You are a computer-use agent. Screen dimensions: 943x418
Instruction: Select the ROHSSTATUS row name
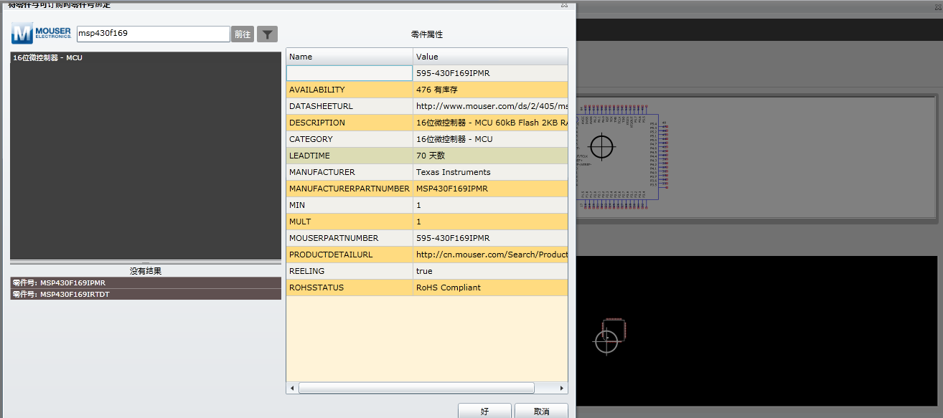pyautogui.click(x=349, y=288)
